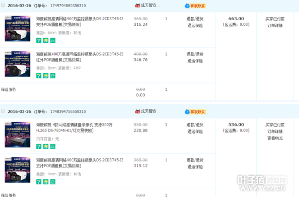Open the thumbnail of the DS-2CD3T45-I3 4mm camera
The width and height of the screenshot is (299, 197).
click(18, 170)
